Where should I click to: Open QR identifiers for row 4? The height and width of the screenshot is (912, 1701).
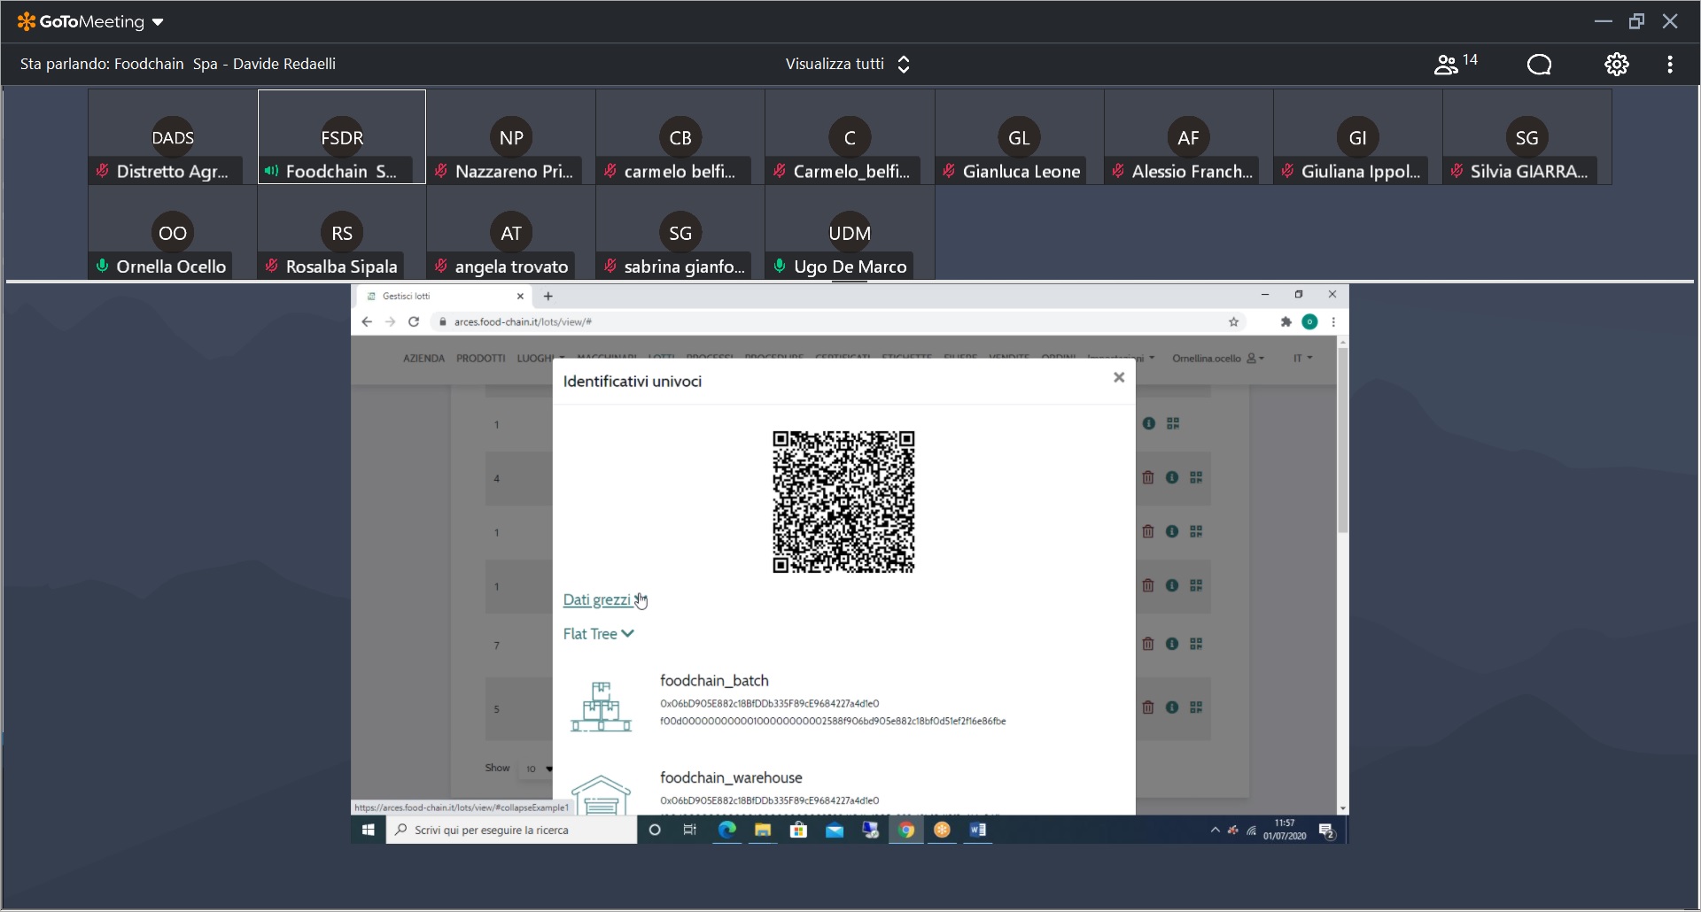click(1196, 477)
